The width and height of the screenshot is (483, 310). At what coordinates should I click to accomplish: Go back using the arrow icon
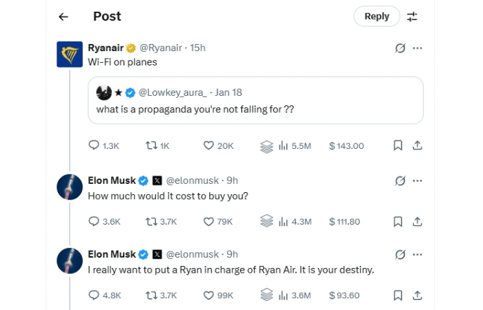[x=63, y=17]
